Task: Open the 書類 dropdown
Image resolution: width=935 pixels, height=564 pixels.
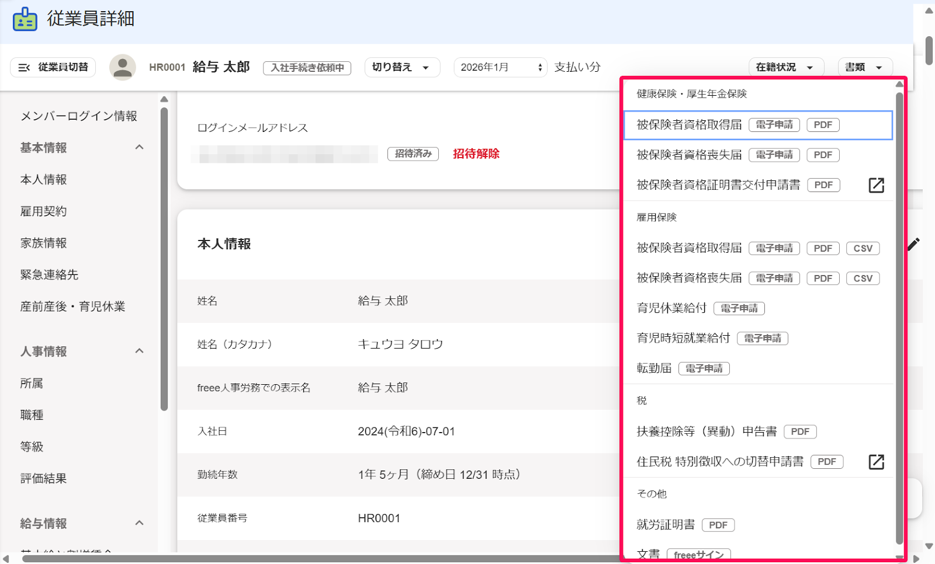Action: 865,67
